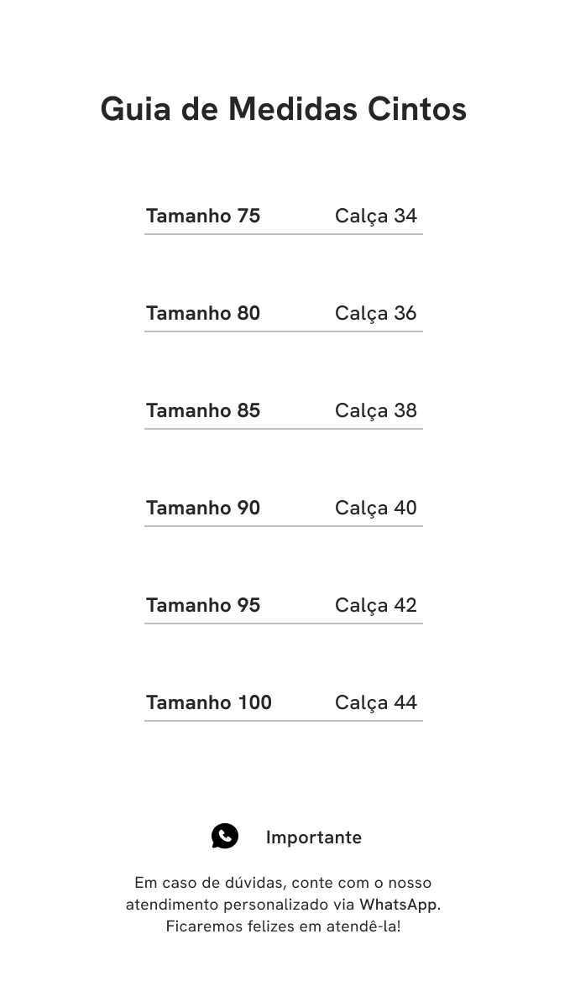Click the WhatsApp icon next to Importante
Viewport: 575px width, 1007px height.
[x=225, y=836]
